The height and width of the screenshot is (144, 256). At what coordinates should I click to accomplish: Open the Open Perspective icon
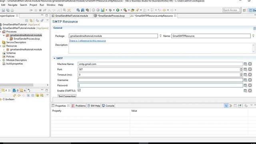tap(244, 10)
